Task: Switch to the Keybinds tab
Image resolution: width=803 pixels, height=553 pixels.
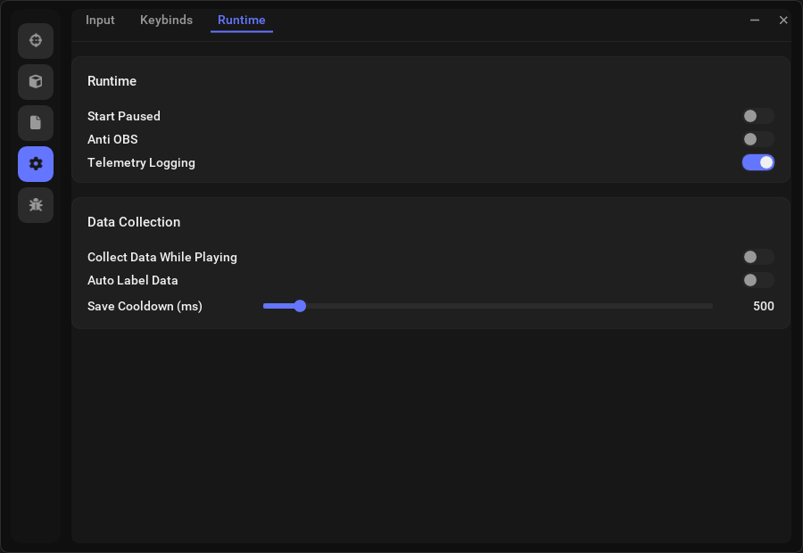Action: 167,20
